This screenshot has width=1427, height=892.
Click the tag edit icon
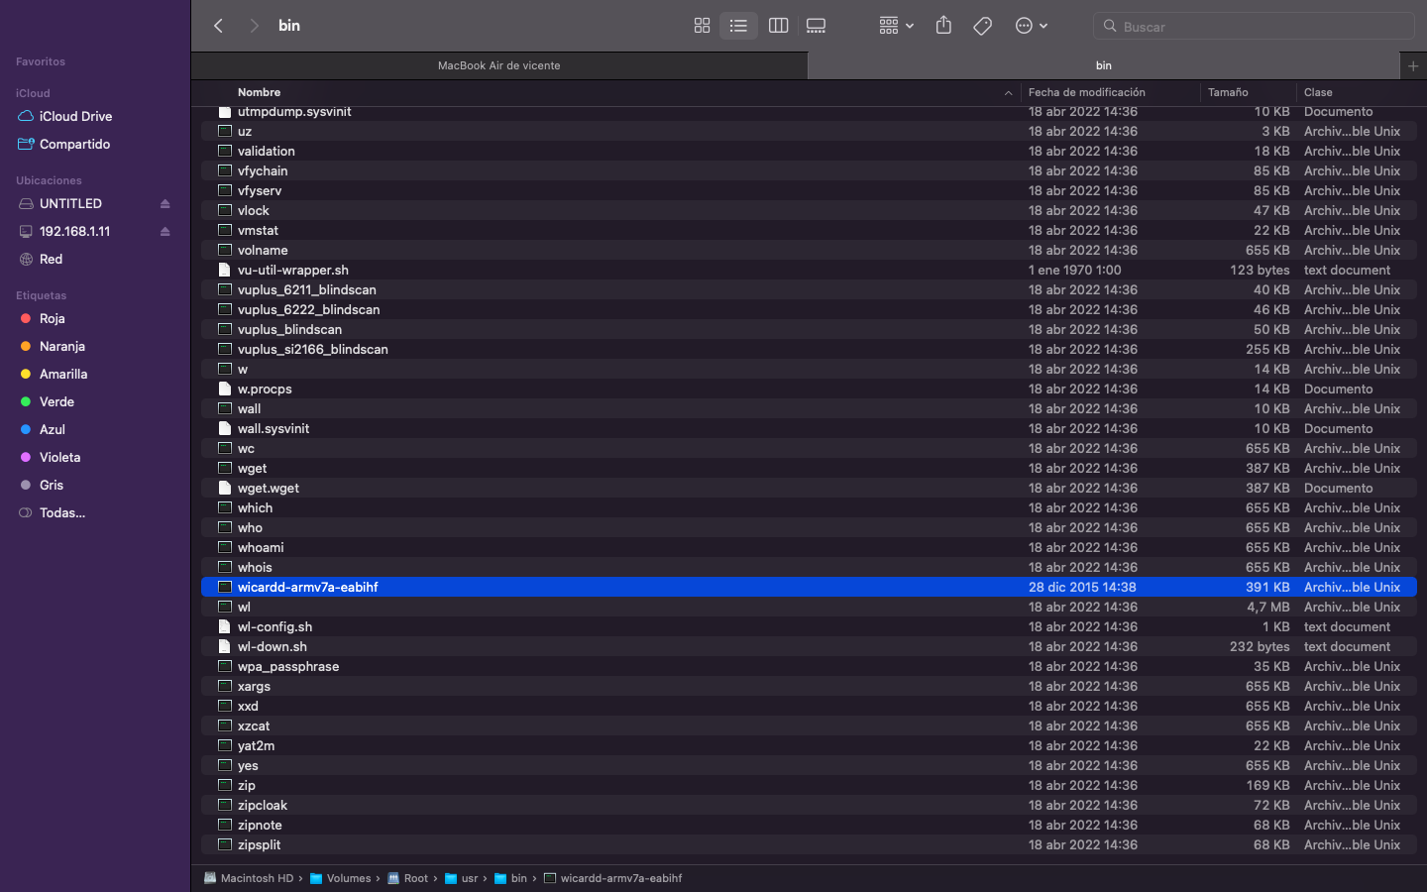982,26
